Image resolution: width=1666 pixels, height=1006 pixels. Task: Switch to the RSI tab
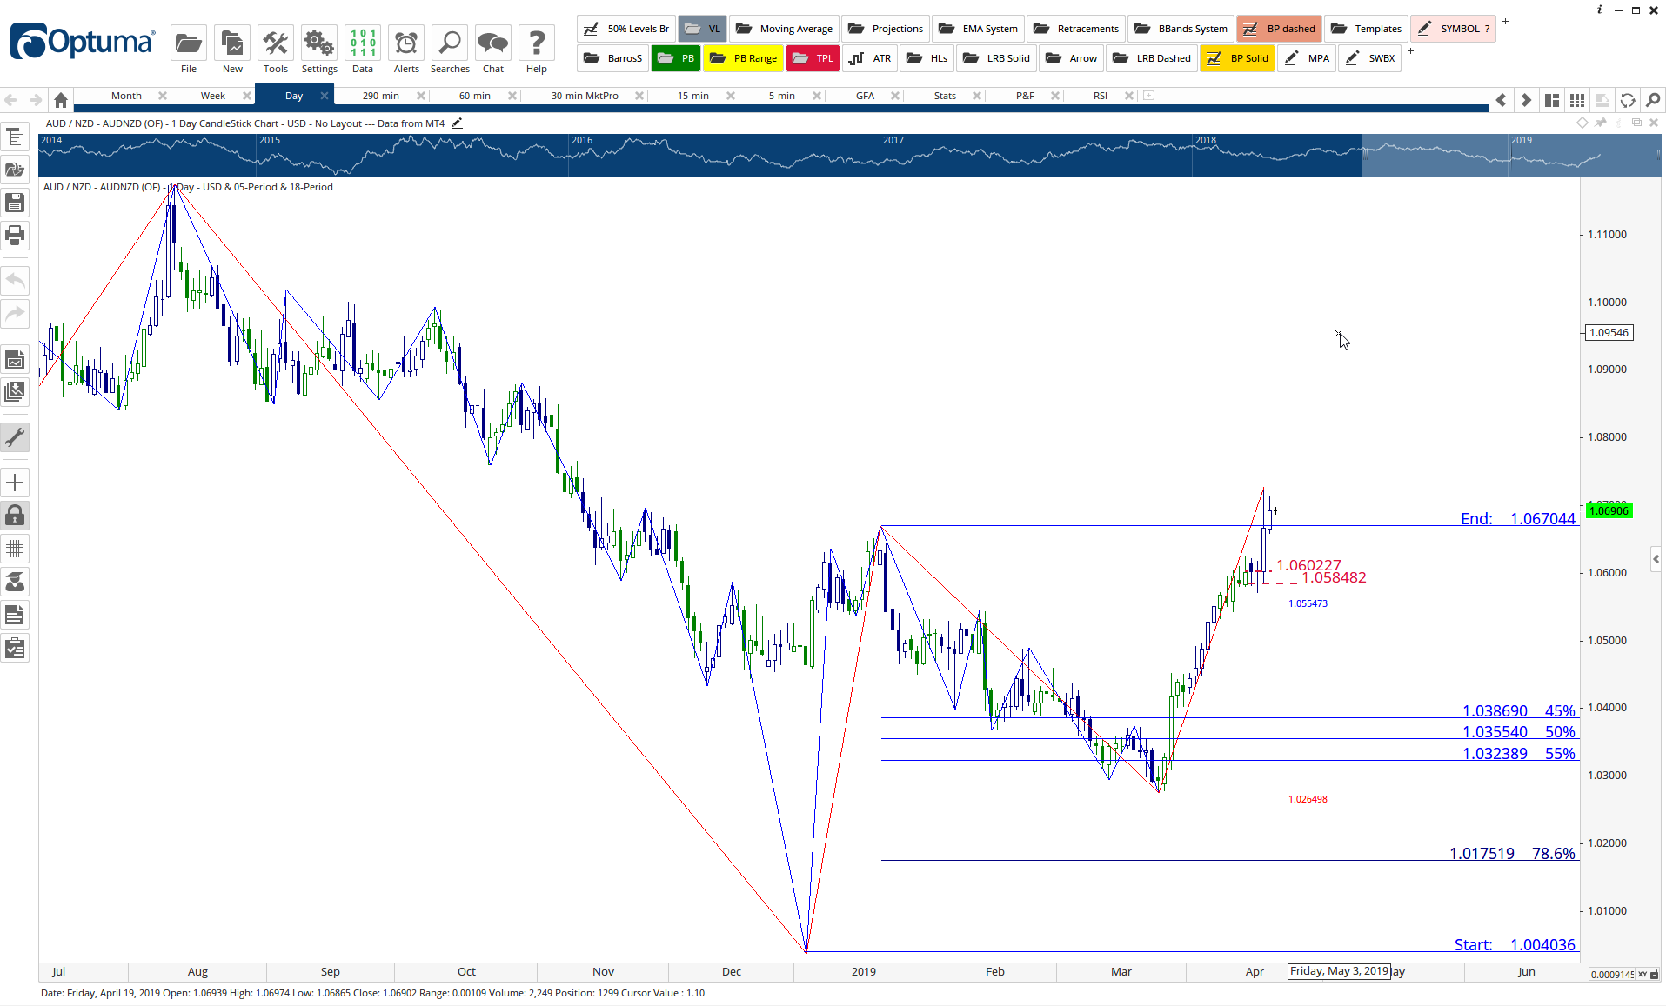tap(1101, 96)
